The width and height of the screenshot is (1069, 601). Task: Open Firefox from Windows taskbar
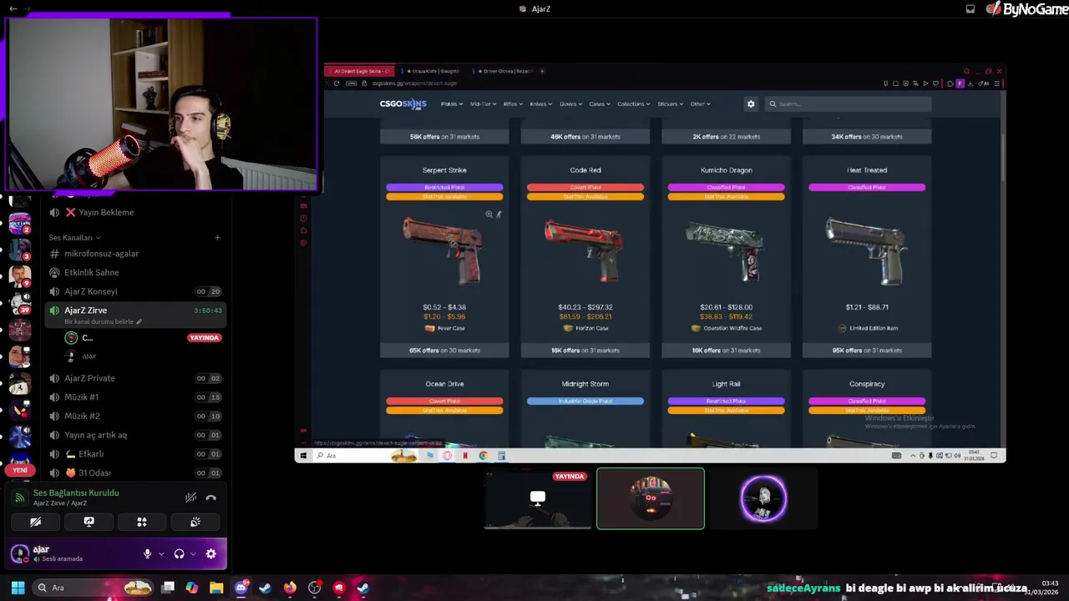click(x=290, y=588)
